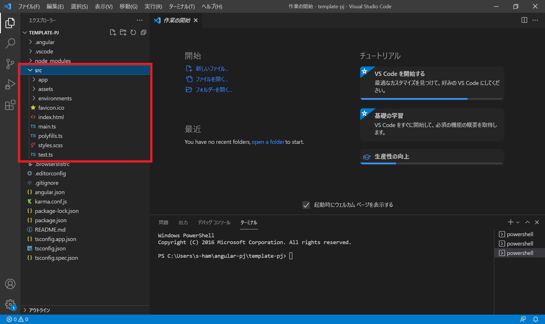Click the フォルダーを開く open folder link

point(213,90)
